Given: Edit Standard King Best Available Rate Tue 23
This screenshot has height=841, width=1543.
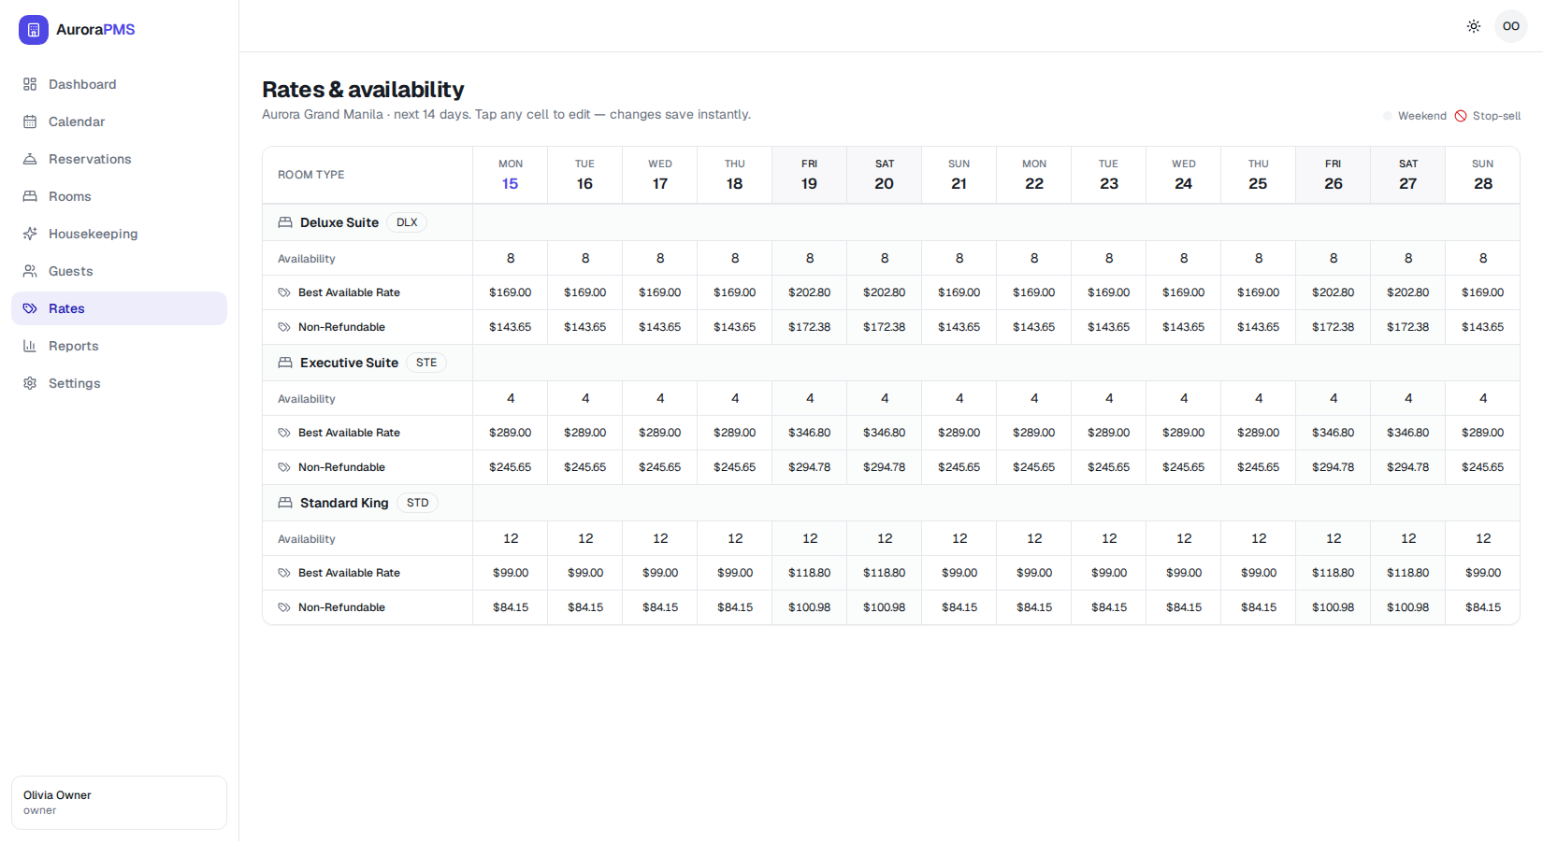Looking at the screenshot, I should pos(1109,573).
